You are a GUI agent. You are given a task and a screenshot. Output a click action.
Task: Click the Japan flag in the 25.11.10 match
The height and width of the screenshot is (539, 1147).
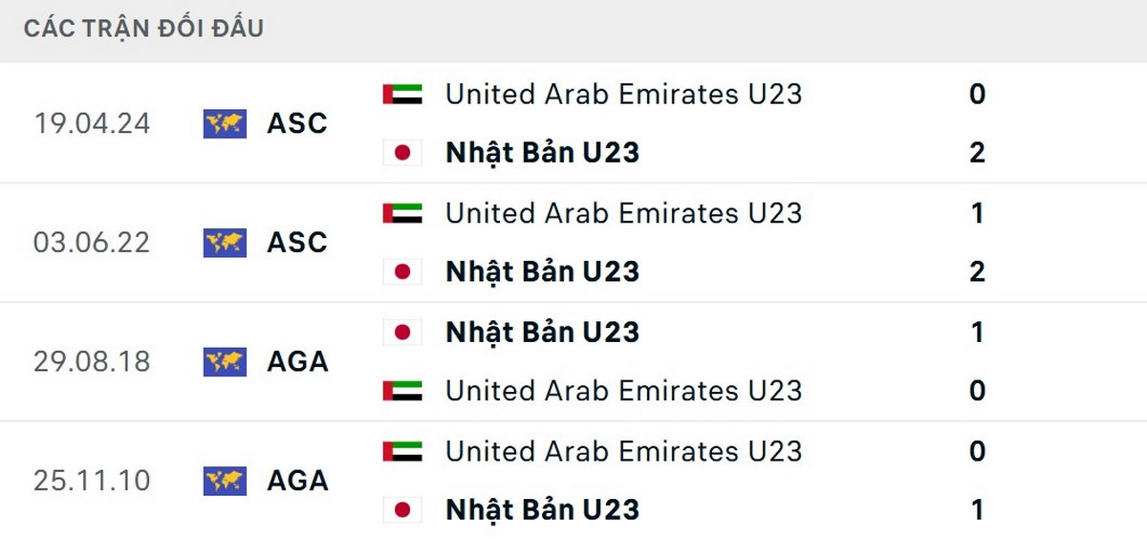click(402, 509)
